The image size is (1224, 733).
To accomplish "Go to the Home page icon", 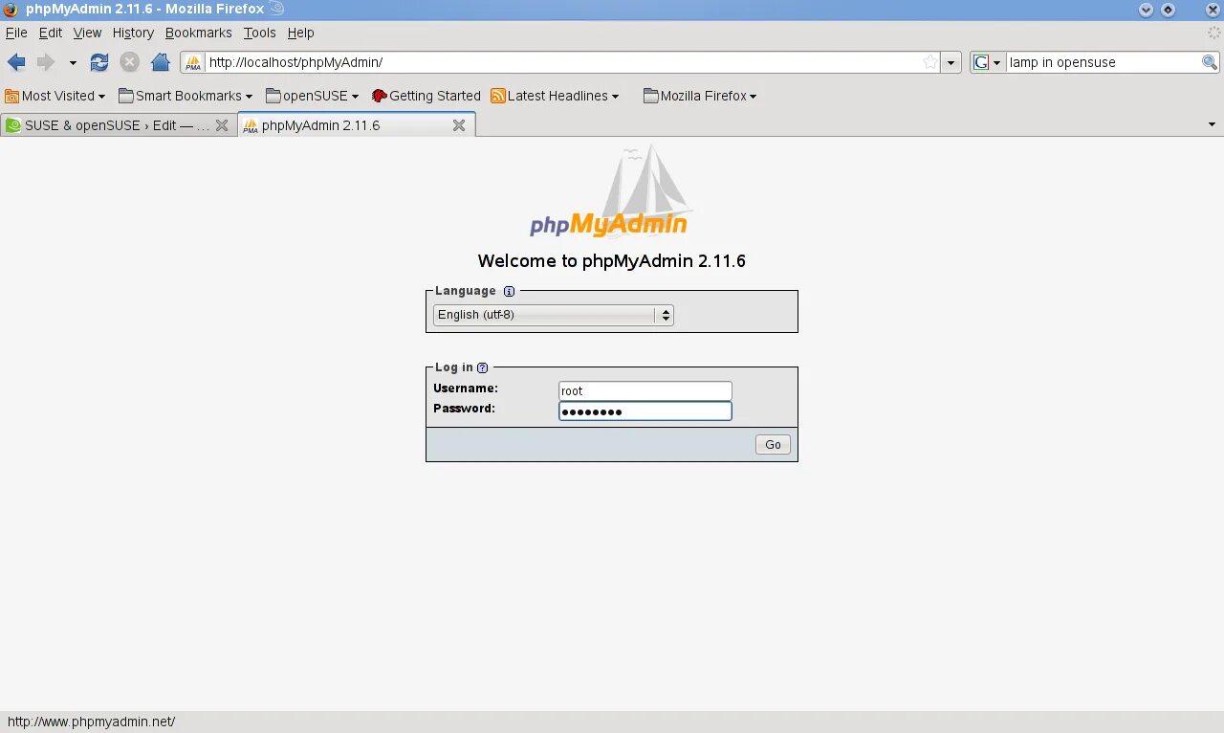I will point(161,62).
